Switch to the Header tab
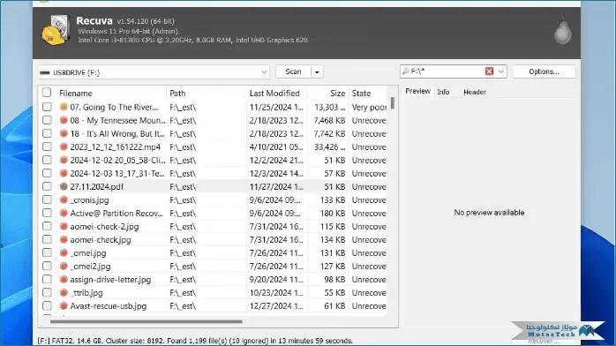This screenshot has width=616, height=346. (x=475, y=92)
